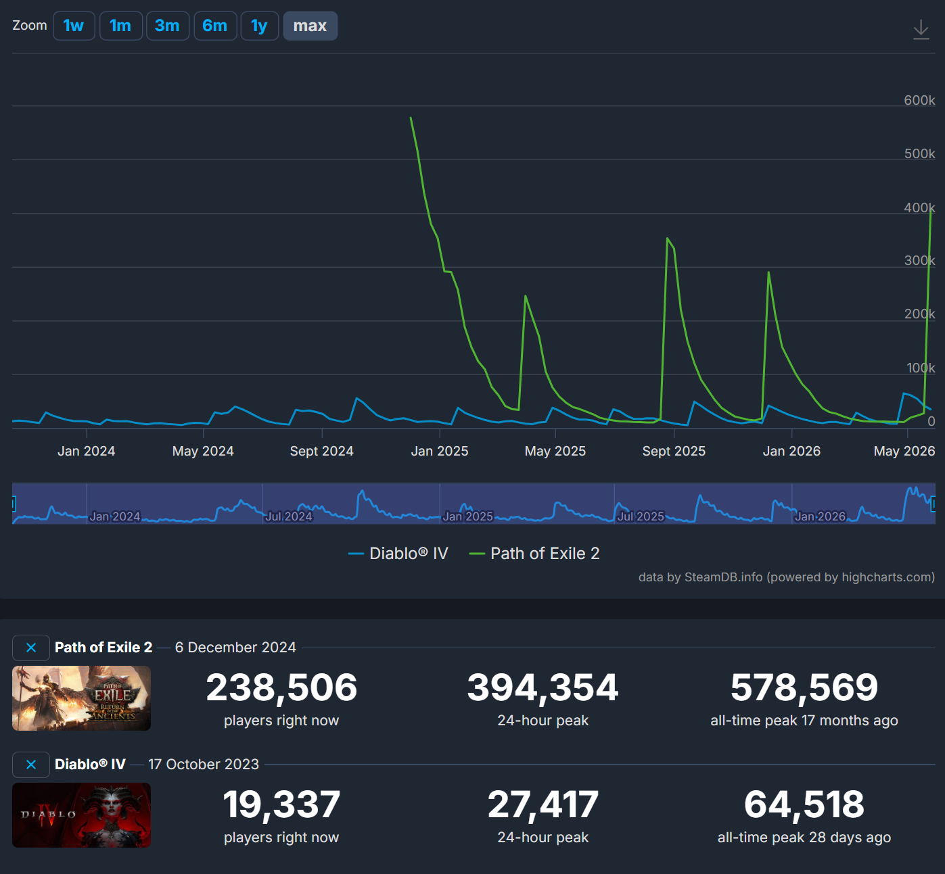Screen dimensions: 945x874
Task: Click the green December 2024 peak point
Action: pos(411,118)
